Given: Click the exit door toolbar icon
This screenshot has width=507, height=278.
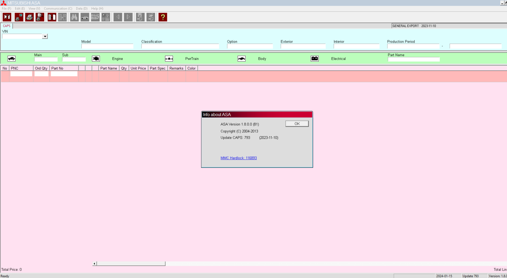Looking at the screenshot, I should click(7, 17).
